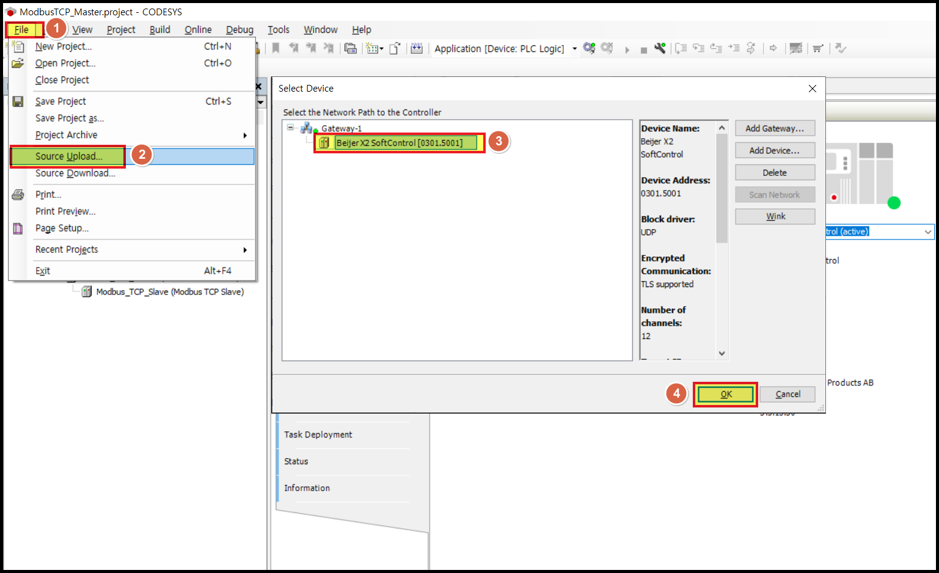Open the left panel dropdown arrow
Viewport: 939px width, 573px height.
click(261, 102)
